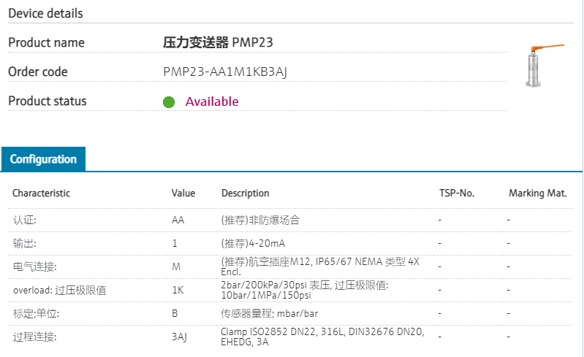
Task: Click order code PMP23-AA1M1KB3AJ
Action: coord(230,72)
